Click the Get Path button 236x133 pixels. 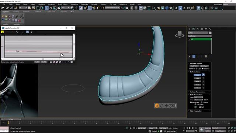coord(194,66)
